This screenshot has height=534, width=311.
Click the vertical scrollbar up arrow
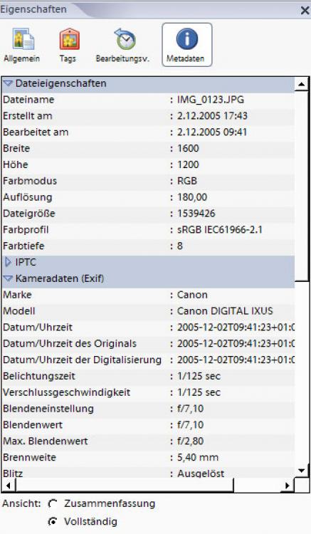point(302,84)
